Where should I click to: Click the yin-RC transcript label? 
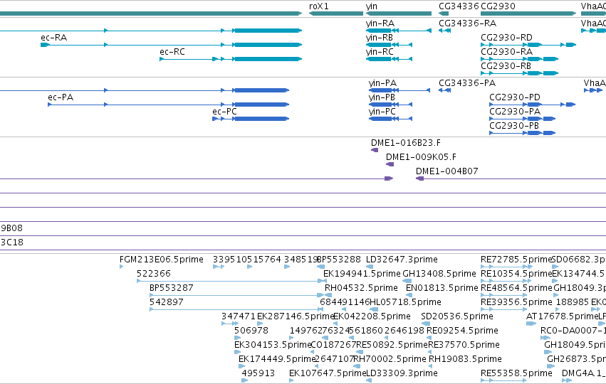(x=380, y=52)
